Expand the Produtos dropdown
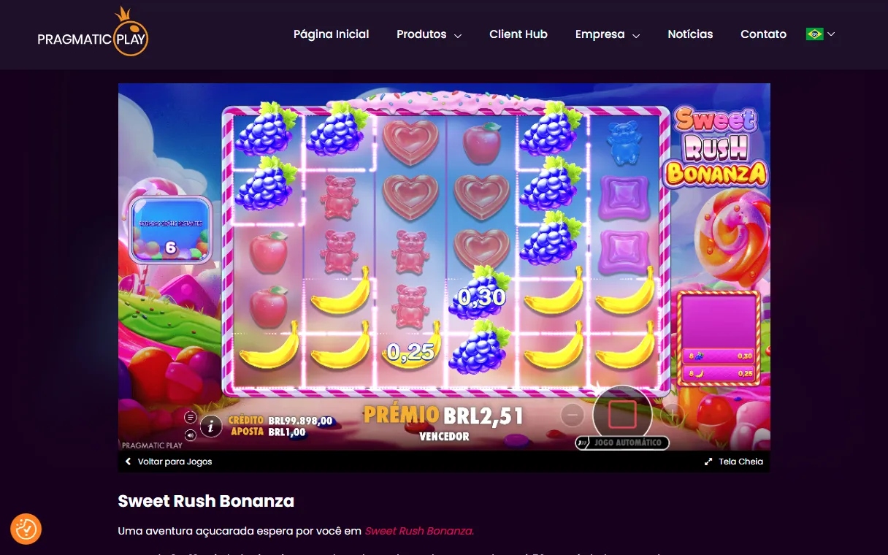Screen dimensions: 888x555 (x=429, y=34)
